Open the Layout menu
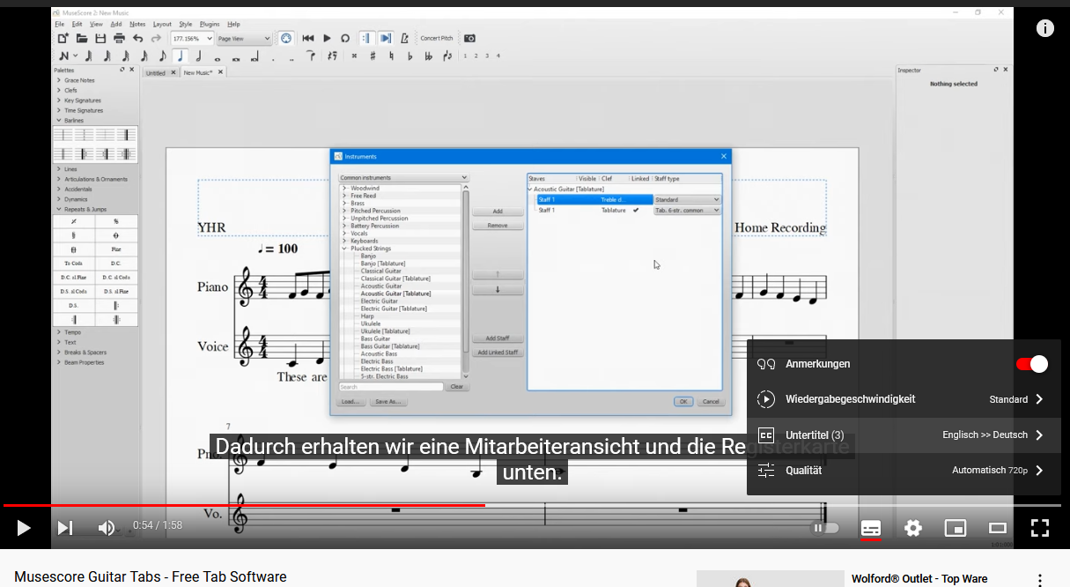This screenshot has height=587, width=1070. click(162, 24)
